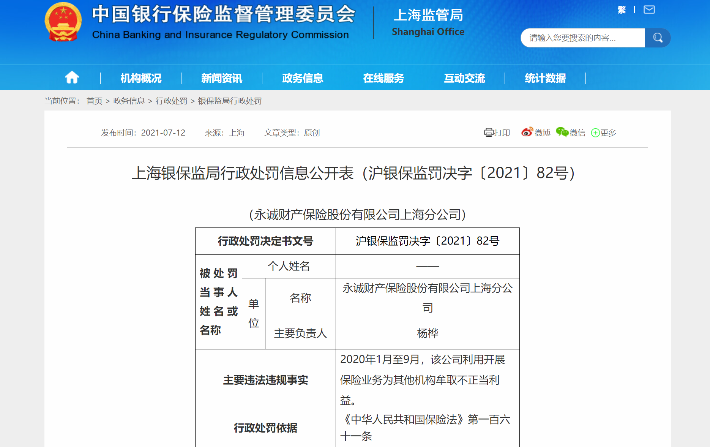The height and width of the screenshot is (447, 710).
Task: Click the name 杨桦 in table
Action: [428, 333]
